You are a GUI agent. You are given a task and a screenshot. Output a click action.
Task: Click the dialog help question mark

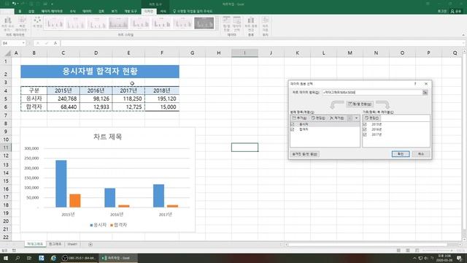point(415,84)
